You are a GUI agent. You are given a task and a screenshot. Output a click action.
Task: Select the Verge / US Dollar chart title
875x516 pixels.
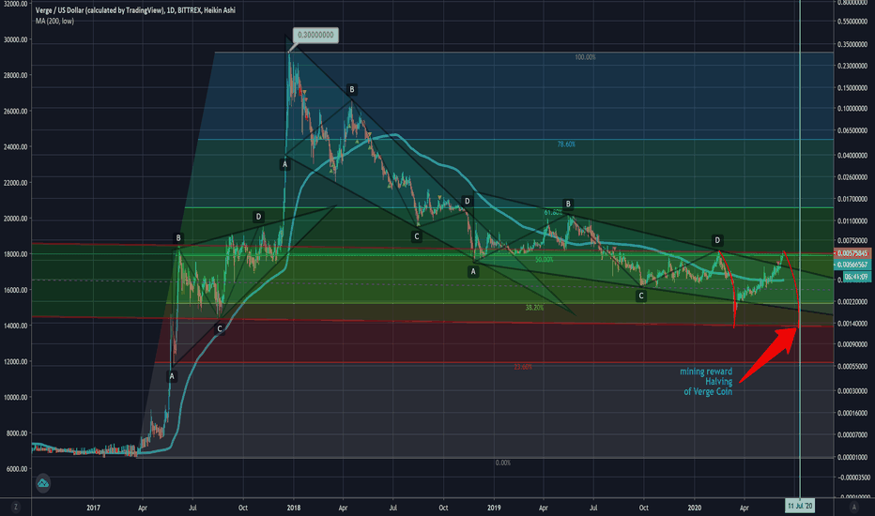(x=135, y=10)
